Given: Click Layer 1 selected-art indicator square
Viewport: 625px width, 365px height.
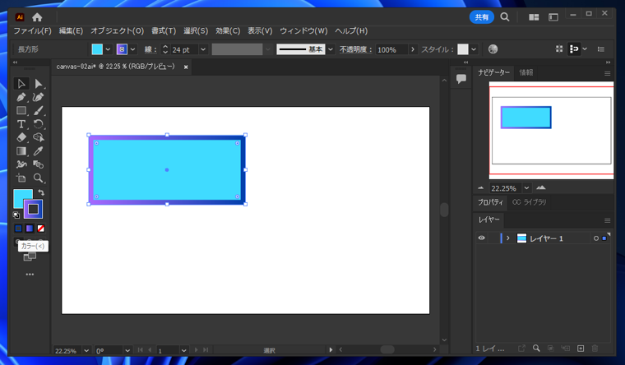Looking at the screenshot, I should [x=604, y=238].
